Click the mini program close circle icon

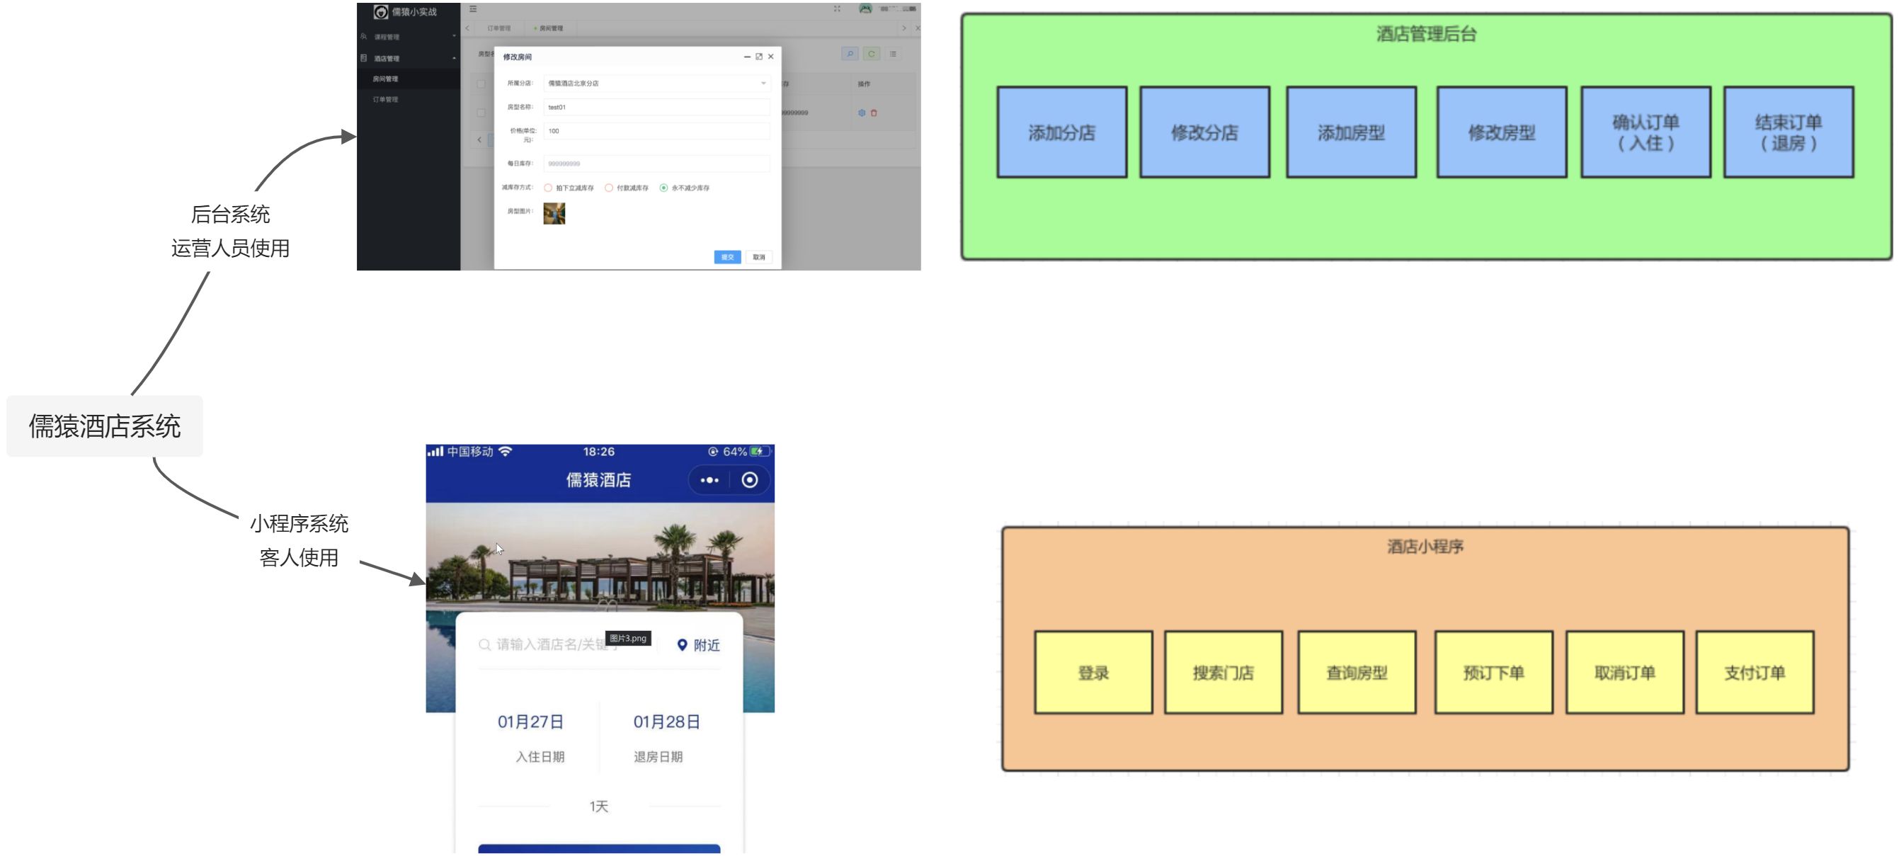750,480
